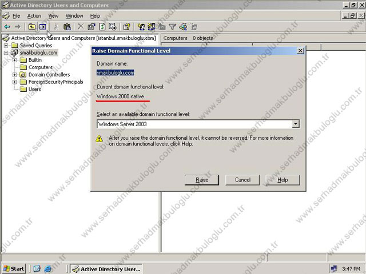Click the Show Desktop quick launch icon

click(x=37, y=269)
